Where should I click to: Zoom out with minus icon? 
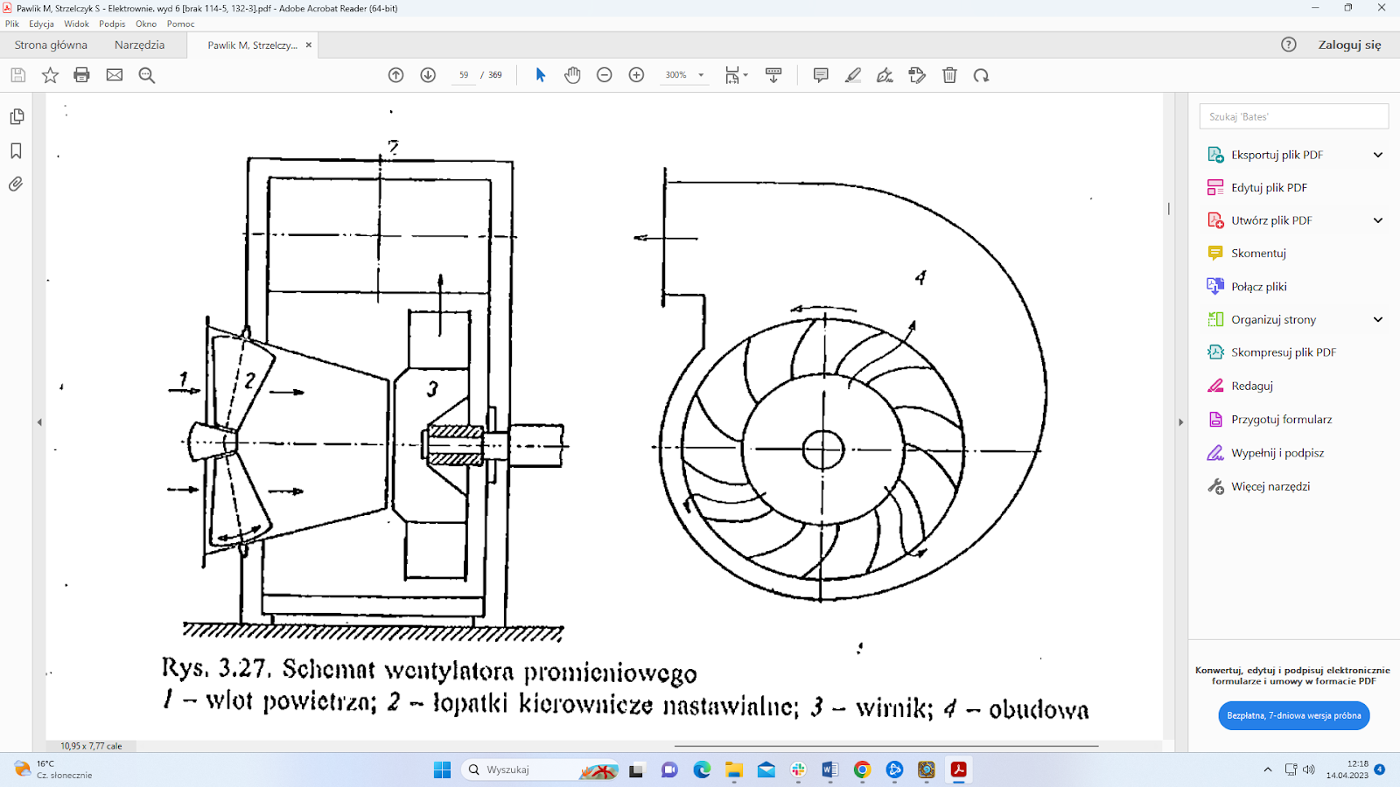(x=604, y=75)
